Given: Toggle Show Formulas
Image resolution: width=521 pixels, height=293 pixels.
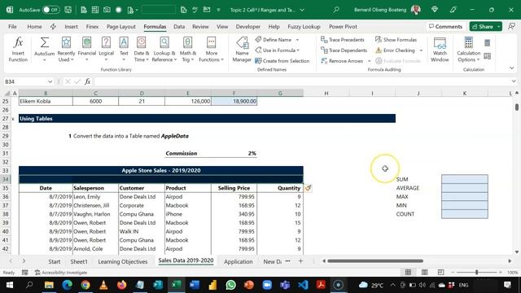Looking at the screenshot, I should coord(396,40).
